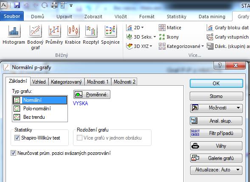Screen dimensions: 250x182
Task: Open the Krabice box plot tool
Action: click(73, 35)
